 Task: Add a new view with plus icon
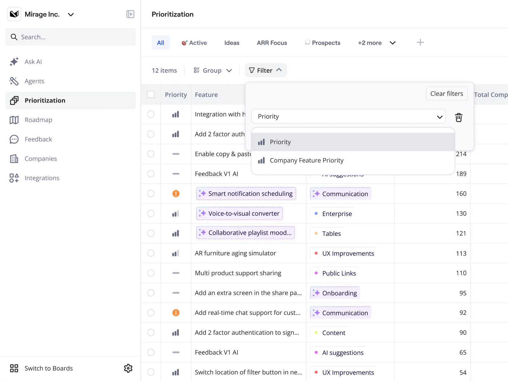[x=420, y=43]
